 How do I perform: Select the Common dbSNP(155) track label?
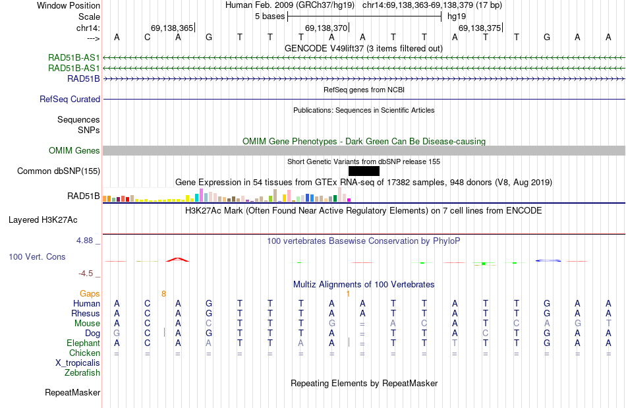(x=59, y=171)
